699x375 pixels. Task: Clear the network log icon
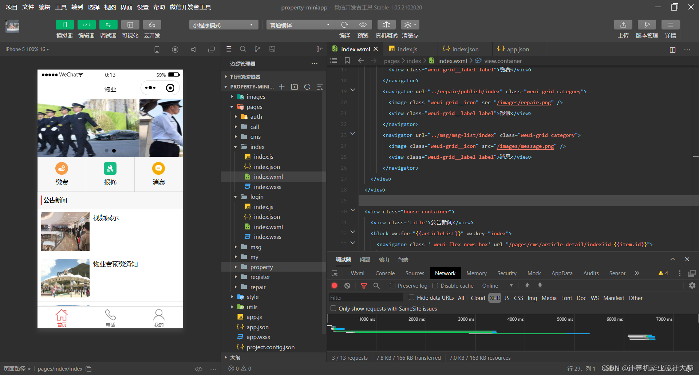tap(347, 286)
